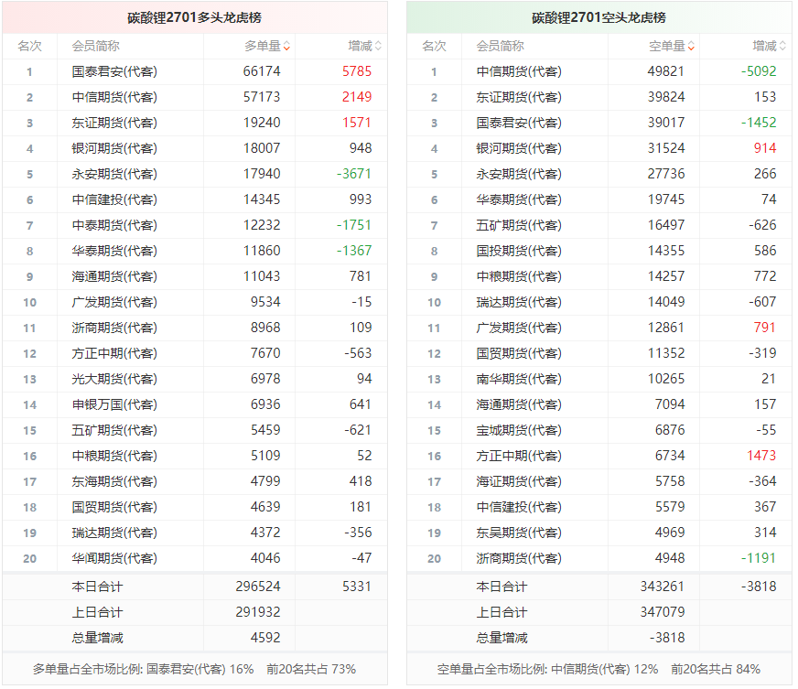Select 本日合计 row in long table
The width and height of the screenshot is (798, 689).
pyautogui.click(x=195, y=587)
